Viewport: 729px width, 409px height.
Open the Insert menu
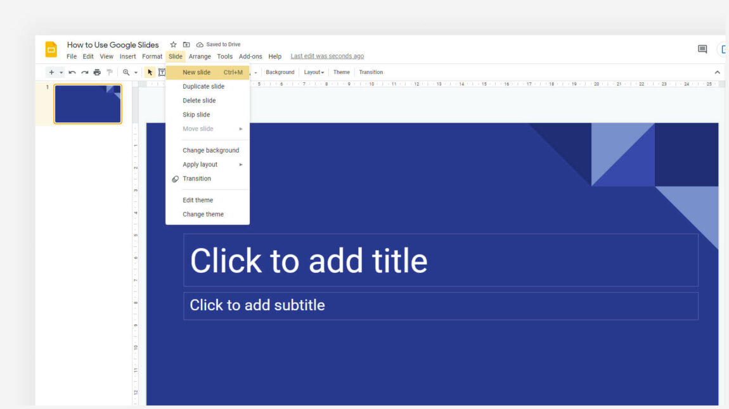(127, 56)
